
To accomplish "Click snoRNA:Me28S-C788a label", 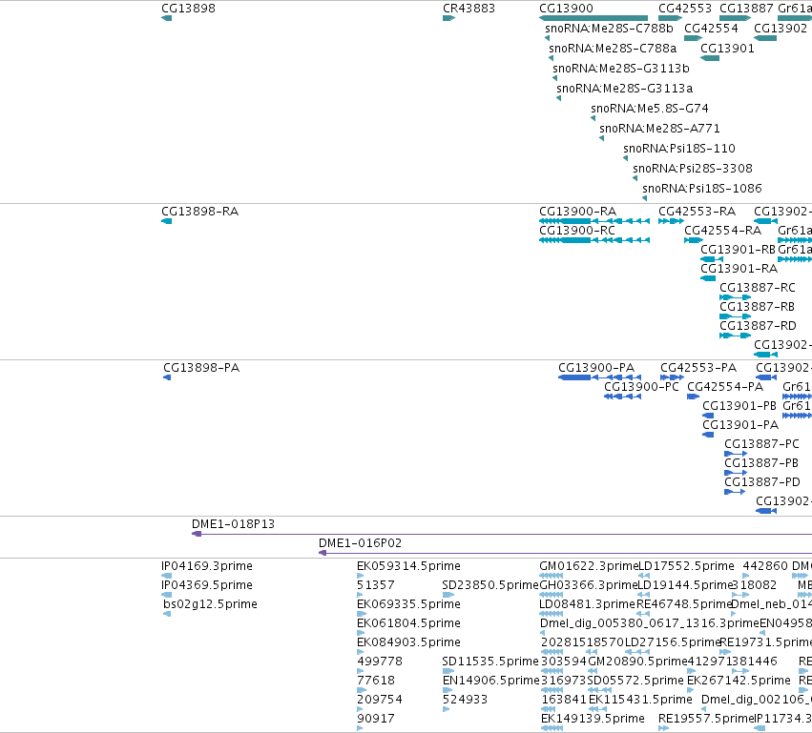I will point(613,49).
